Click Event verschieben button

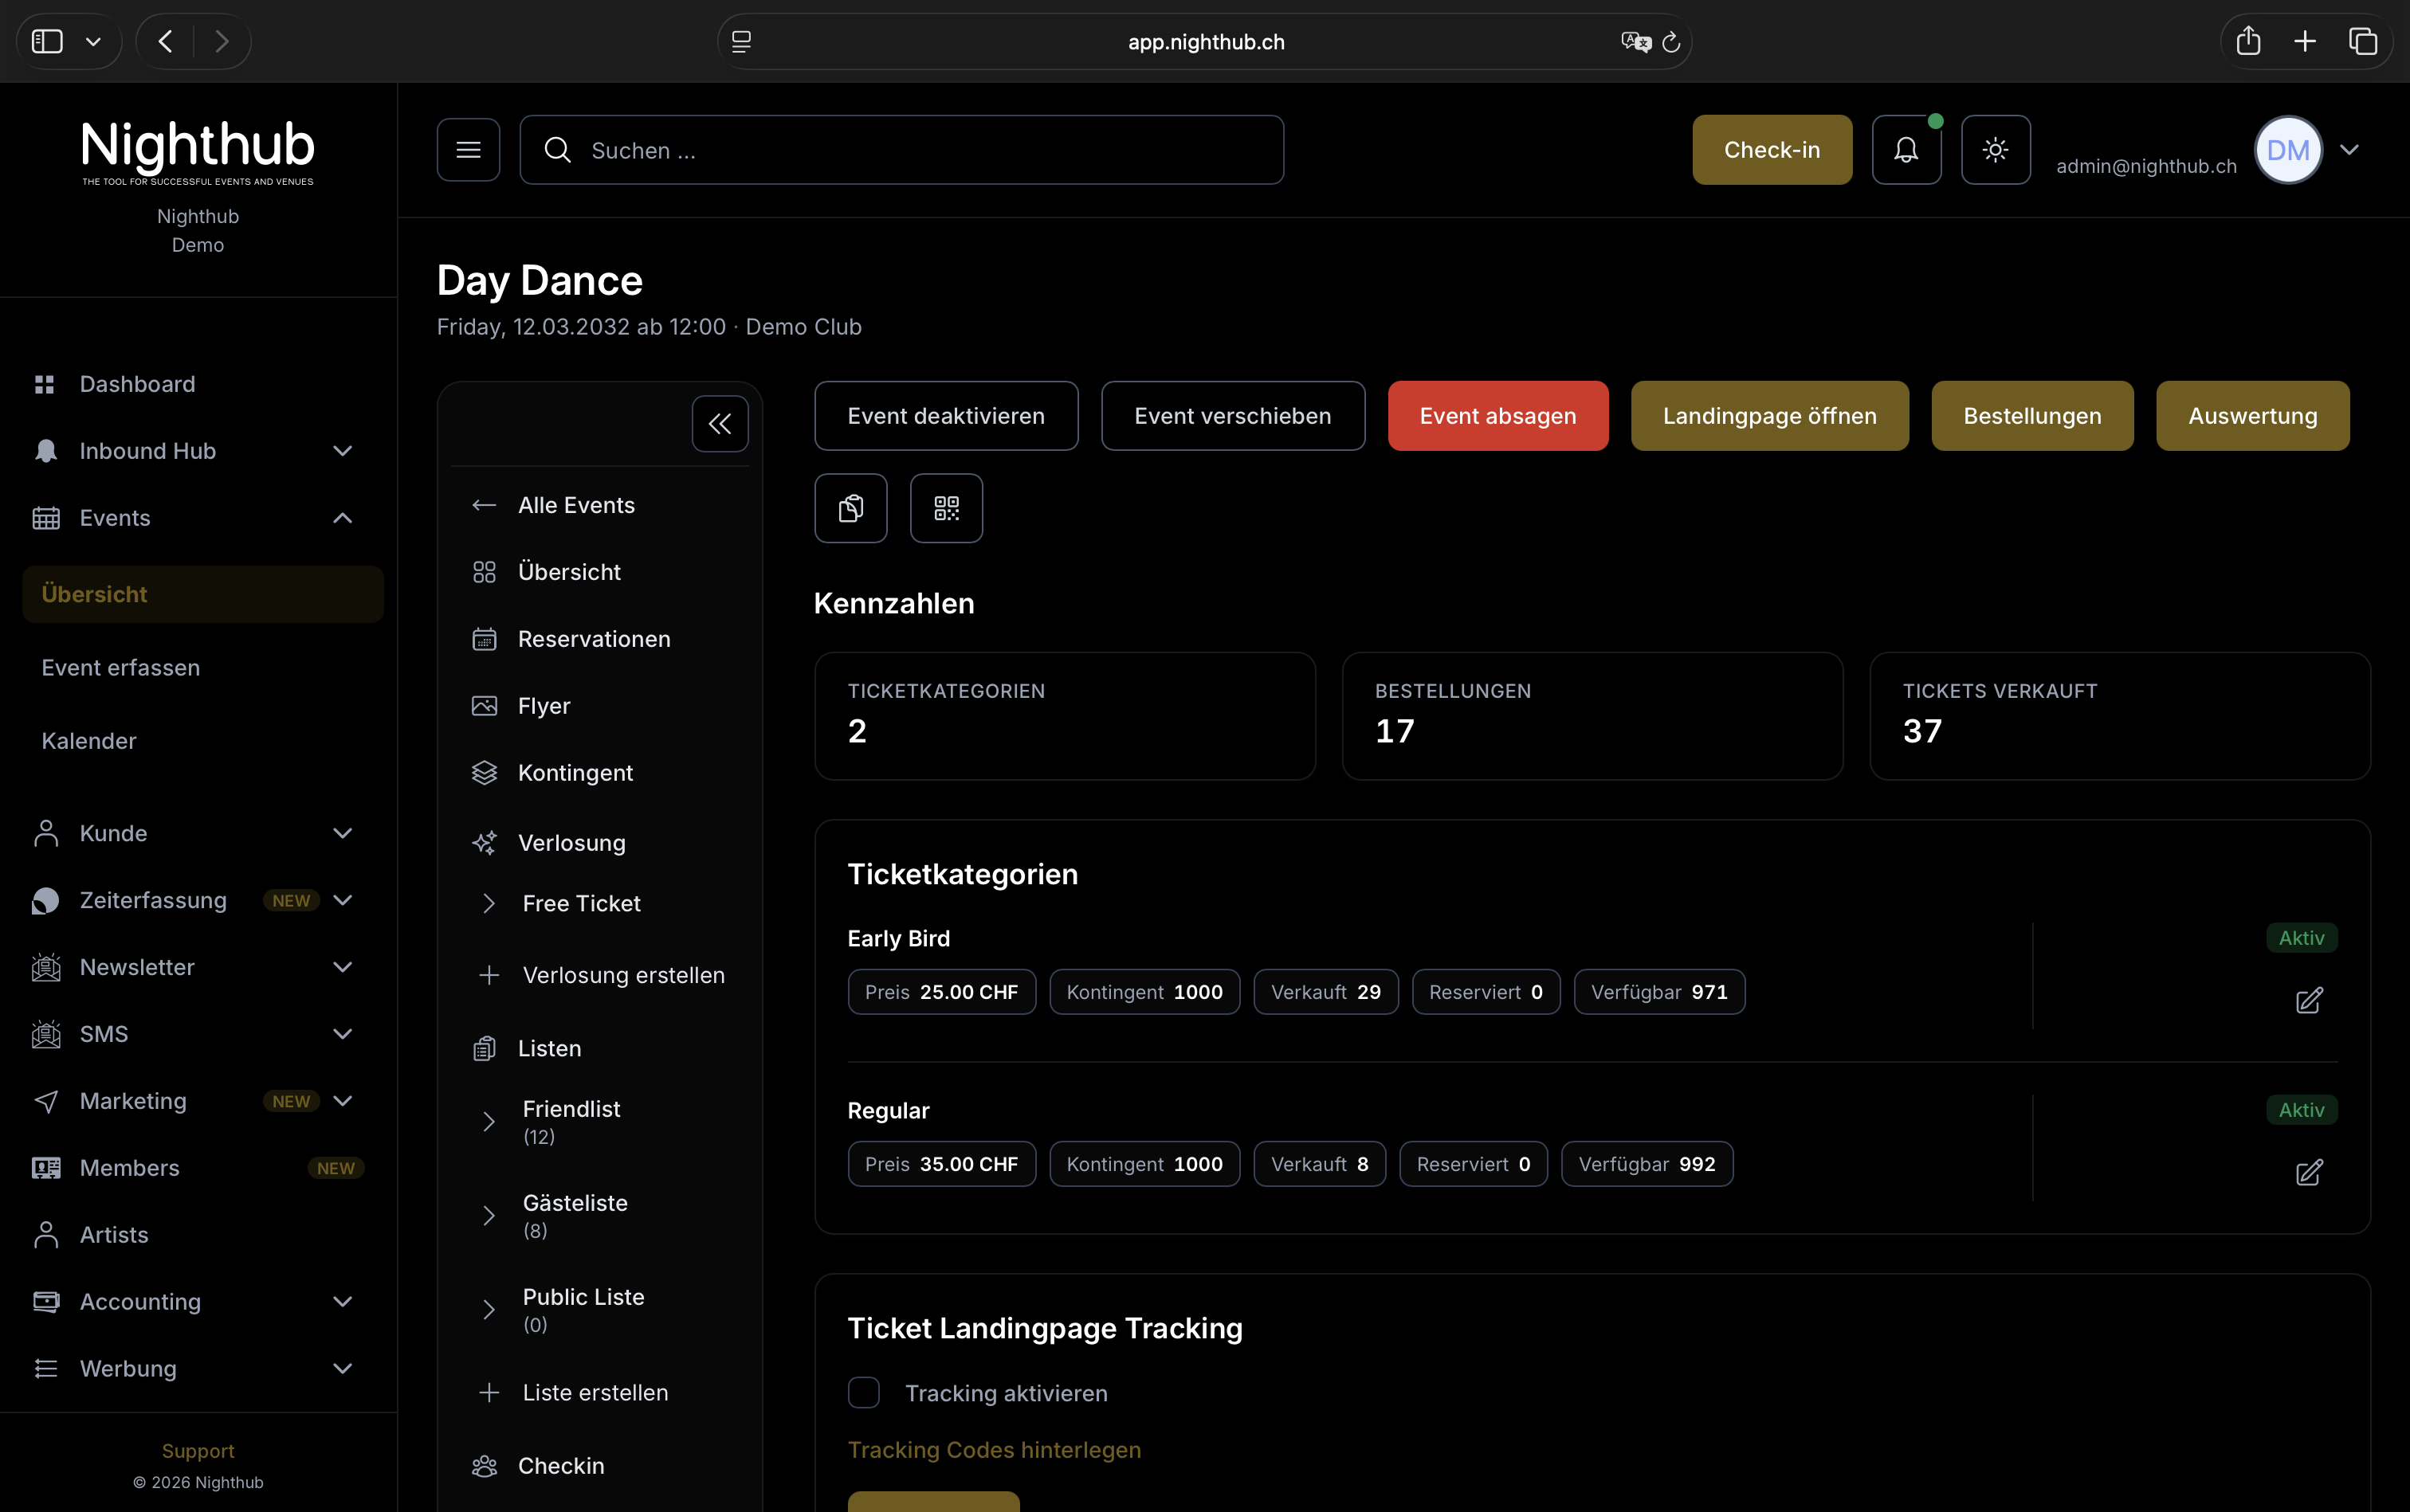pos(1233,416)
